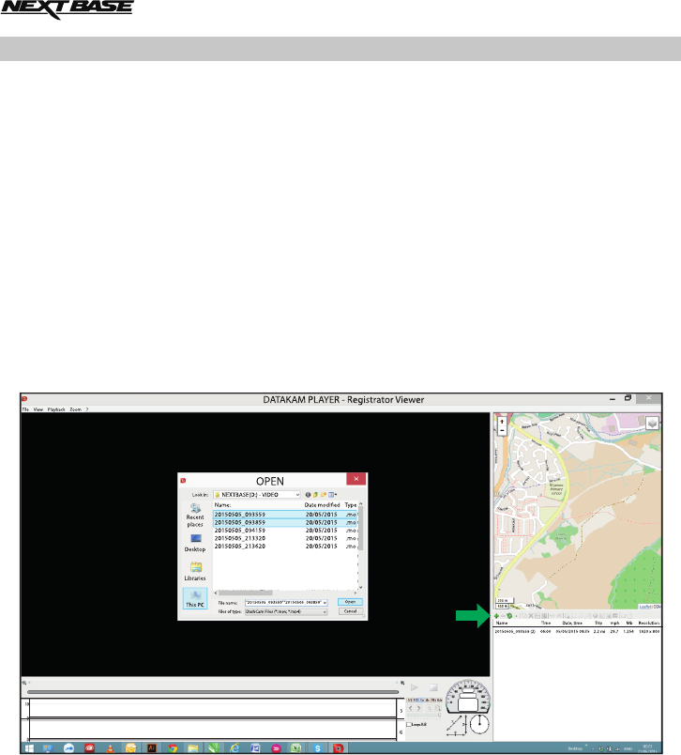This screenshot has height=755, width=681.
Task: Select Desktop in Open dialog sidebar
Action: pyautogui.click(x=195, y=543)
